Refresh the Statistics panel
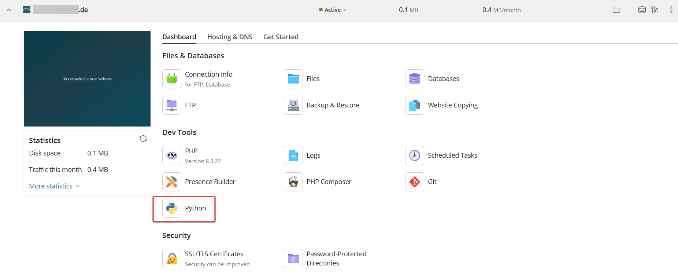The image size is (678, 275). pyautogui.click(x=143, y=139)
